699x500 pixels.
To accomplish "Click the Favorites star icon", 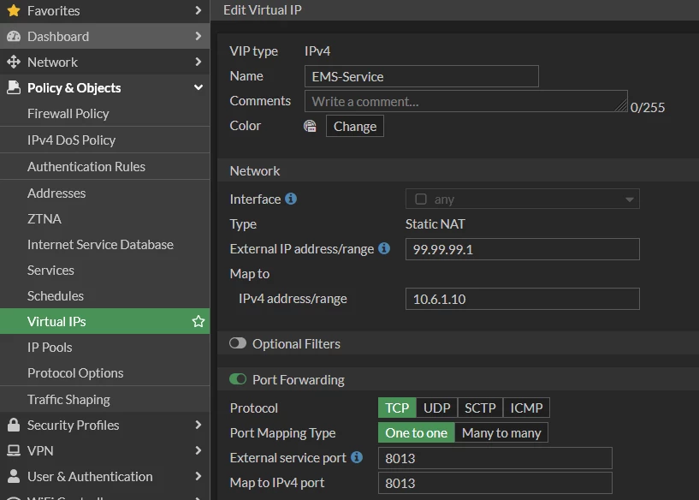I will (14, 11).
